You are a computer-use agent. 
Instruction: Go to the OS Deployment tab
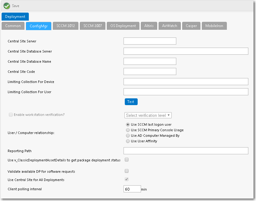coord(123,26)
